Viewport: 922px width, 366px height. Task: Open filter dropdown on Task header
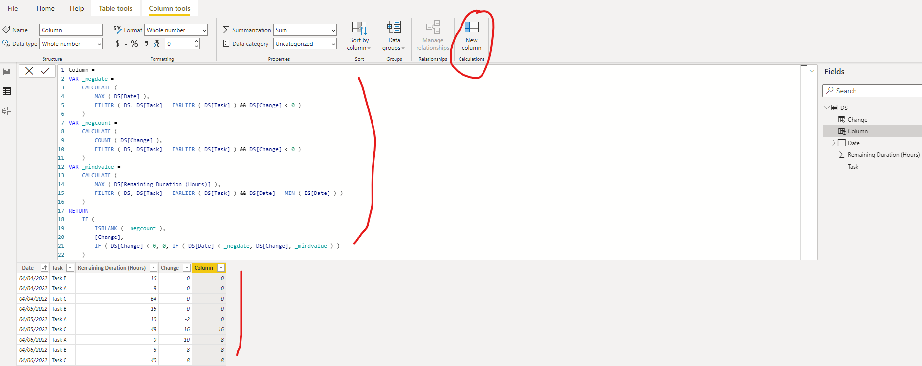coord(70,268)
